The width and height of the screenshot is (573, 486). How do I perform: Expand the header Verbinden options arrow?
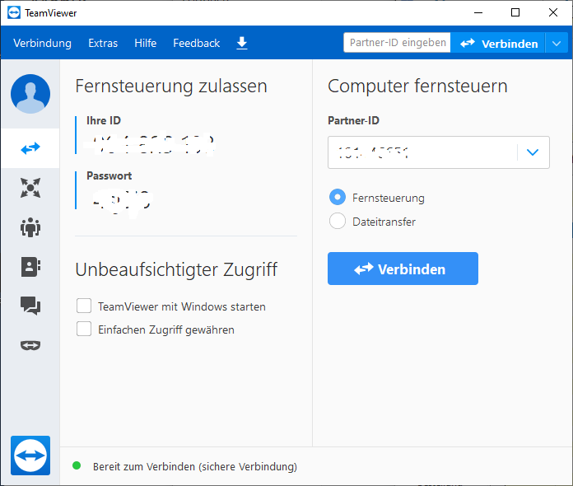[x=557, y=43]
